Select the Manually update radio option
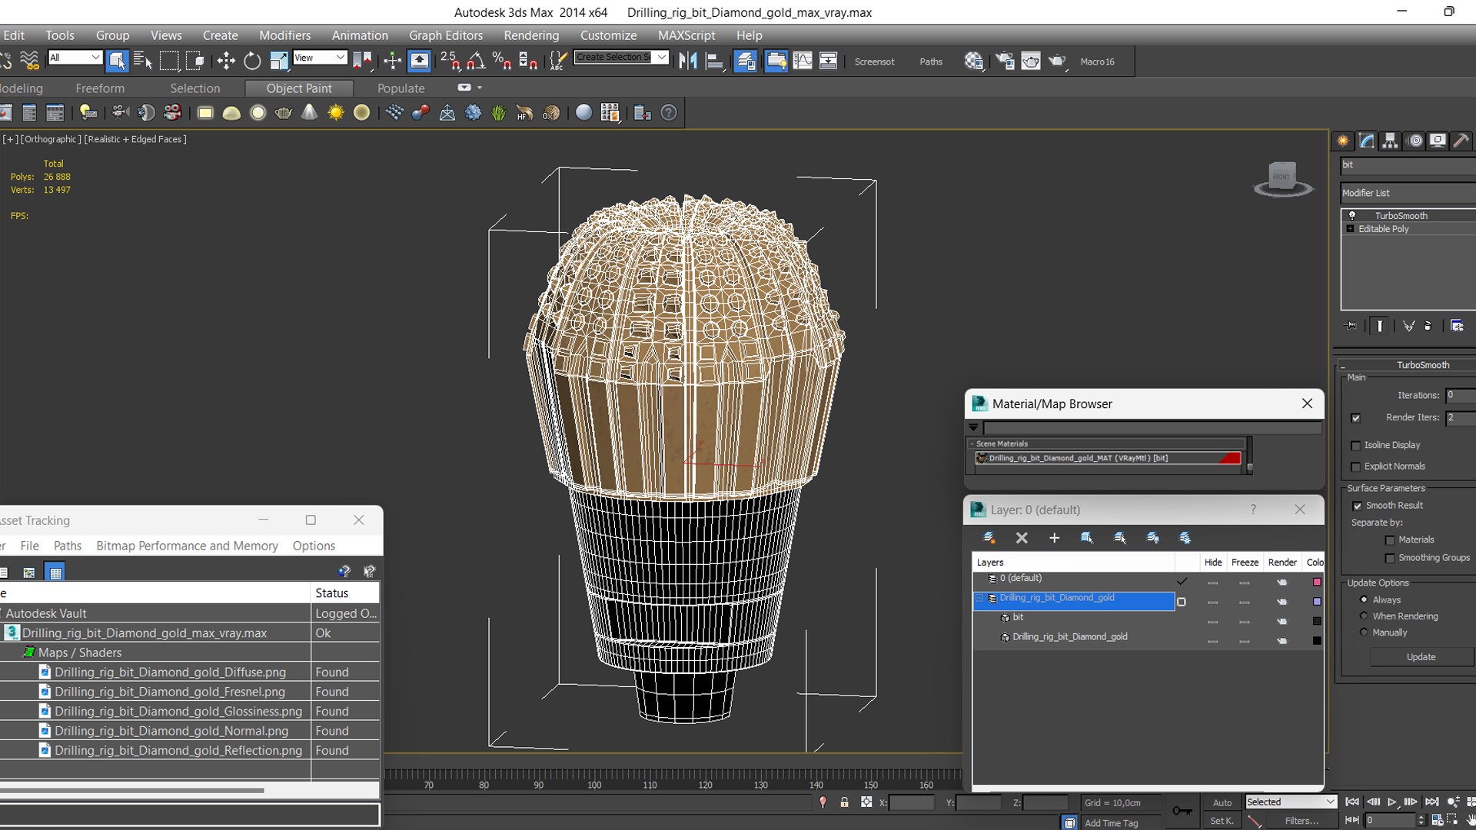Viewport: 1476px width, 830px height. (x=1364, y=632)
